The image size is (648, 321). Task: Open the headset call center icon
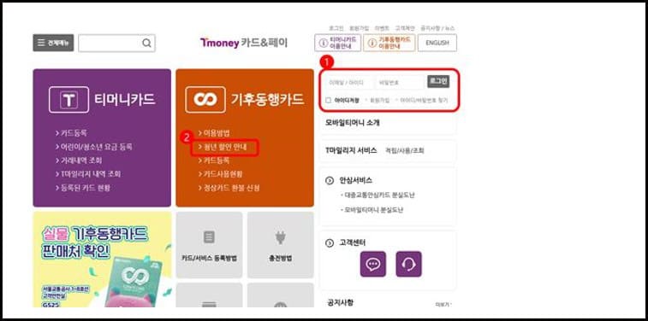pyautogui.click(x=408, y=264)
